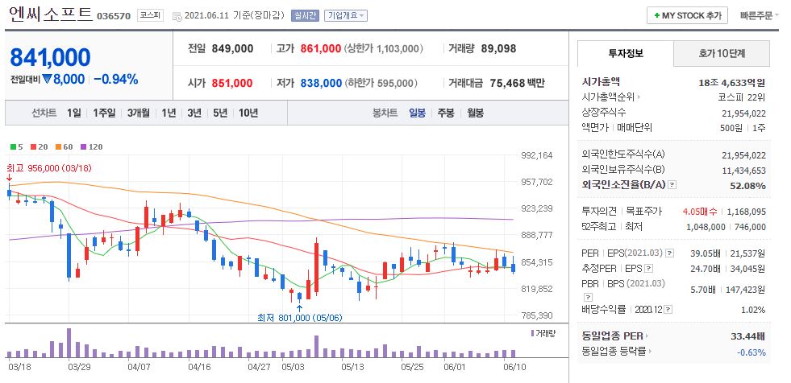
Task: Click the help icon beside 배당수익률 2020.12
Action: (668, 310)
